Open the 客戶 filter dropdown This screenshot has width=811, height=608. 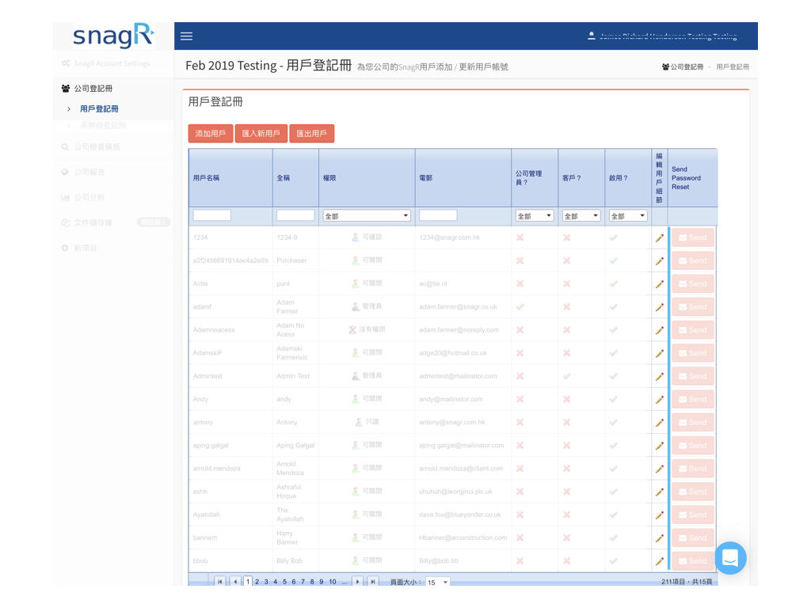click(x=581, y=215)
